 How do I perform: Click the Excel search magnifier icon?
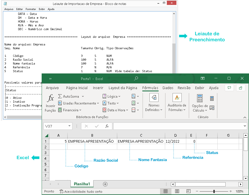[136, 78]
